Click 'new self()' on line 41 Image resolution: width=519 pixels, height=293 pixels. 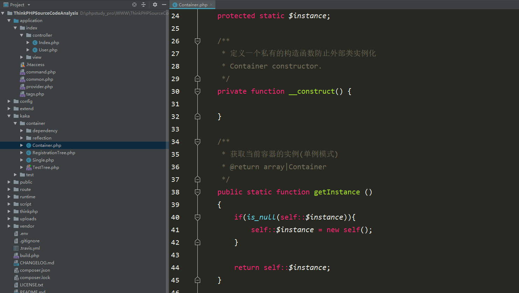[347, 230]
